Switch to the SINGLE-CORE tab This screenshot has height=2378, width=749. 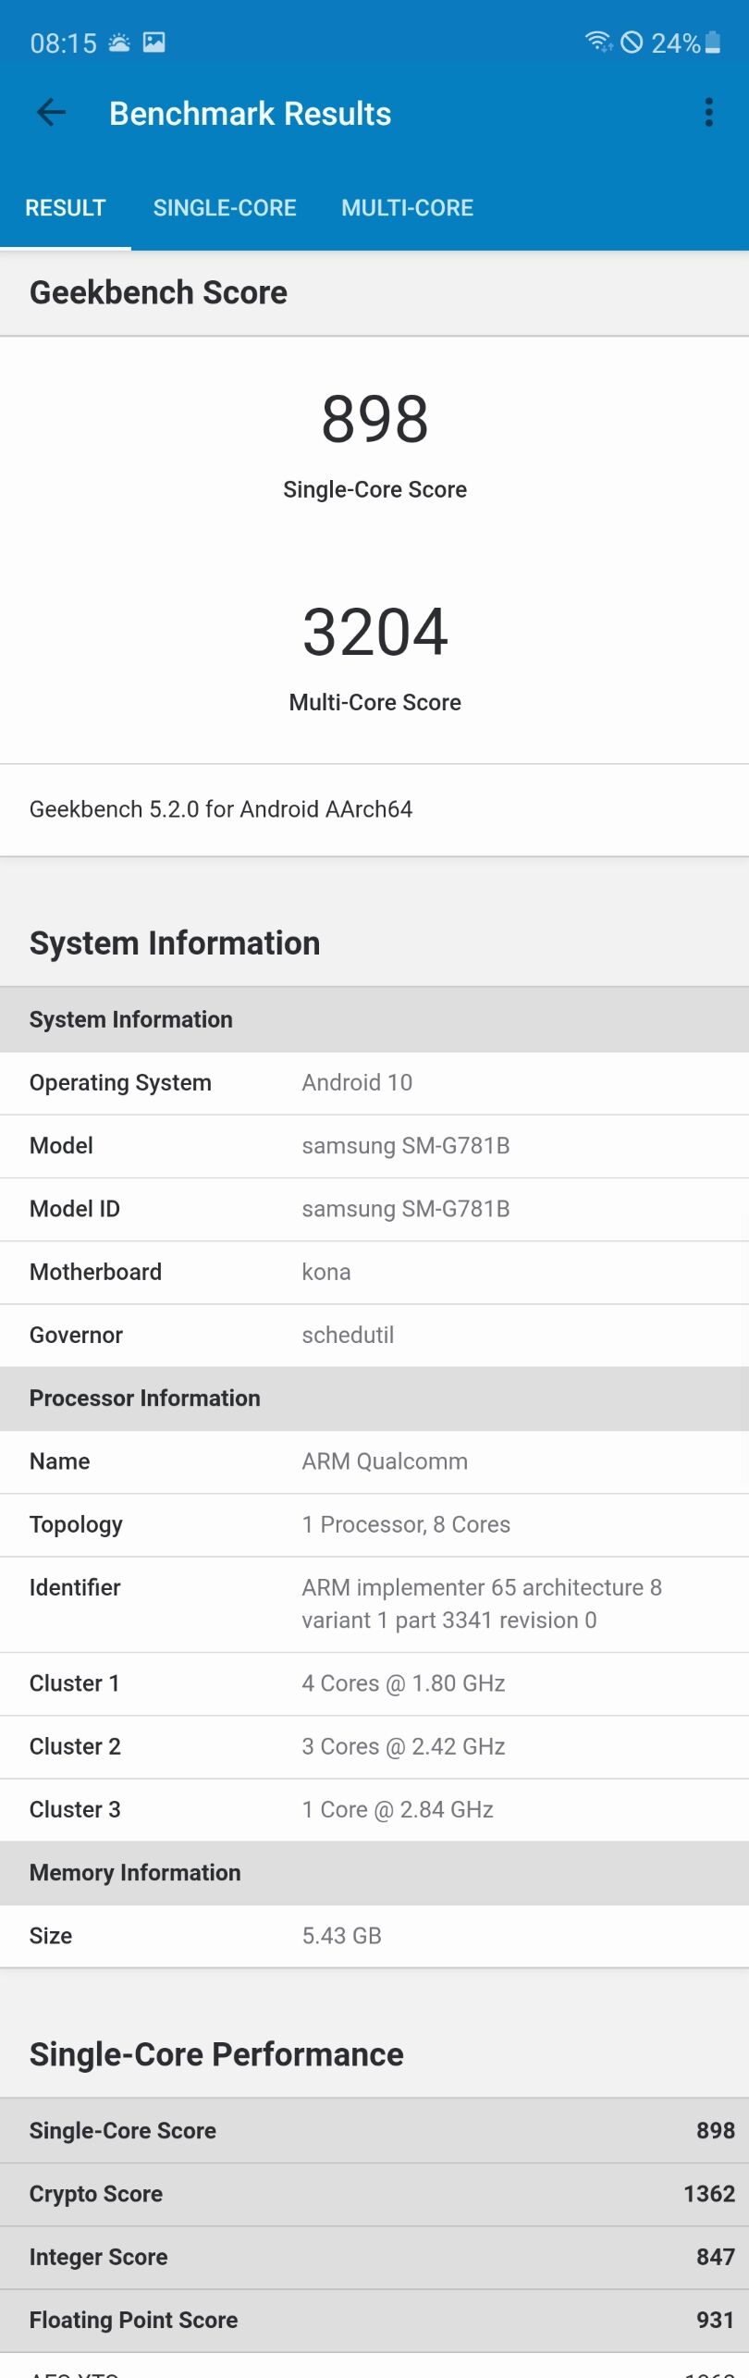225,208
